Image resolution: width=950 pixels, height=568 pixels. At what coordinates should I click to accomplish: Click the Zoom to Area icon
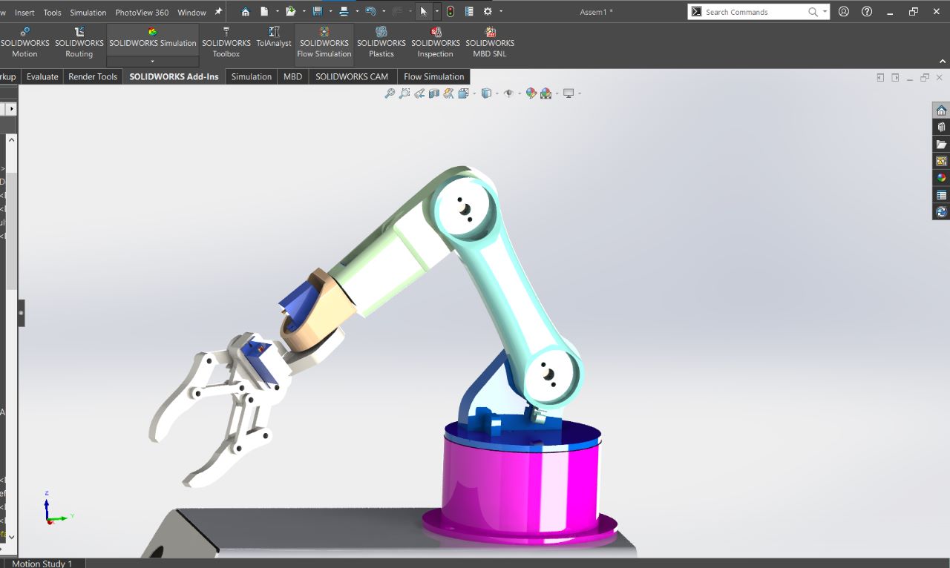coord(404,93)
